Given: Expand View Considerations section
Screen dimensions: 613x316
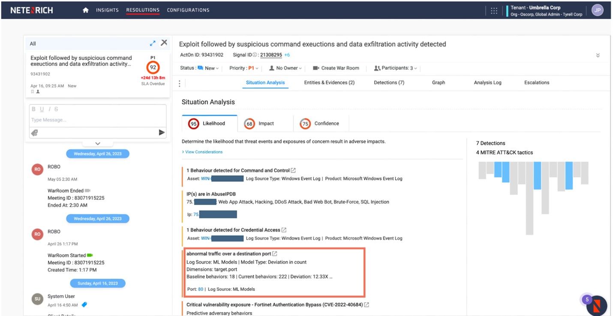Looking at the screenshot, I should [x=202, y=152].
